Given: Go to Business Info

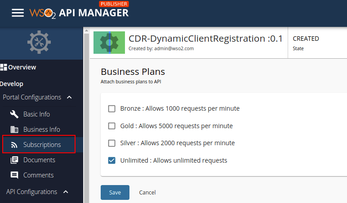Looking at the screenshot, I should (42, 130).
